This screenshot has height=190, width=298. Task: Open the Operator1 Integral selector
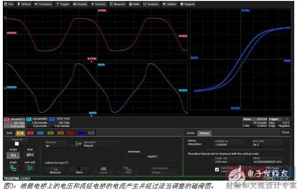[102, 144]
